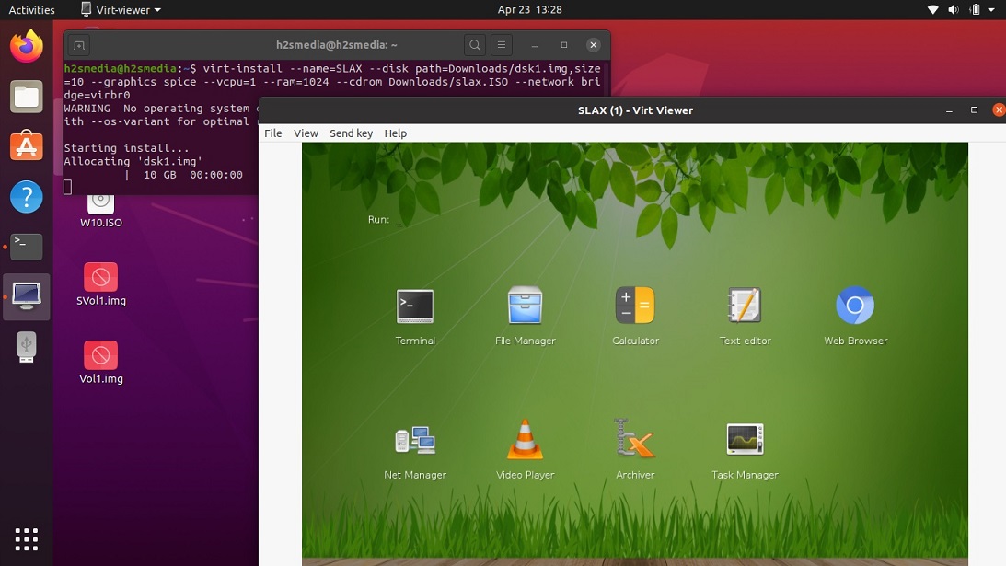Open the Web Browser in SLAX
1006x566 pixels.
tap(854, 306)
